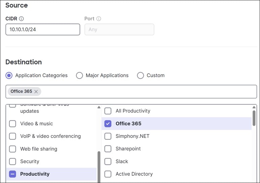Check the Video & music category
The image size is (260, 183).
point(12,124)
